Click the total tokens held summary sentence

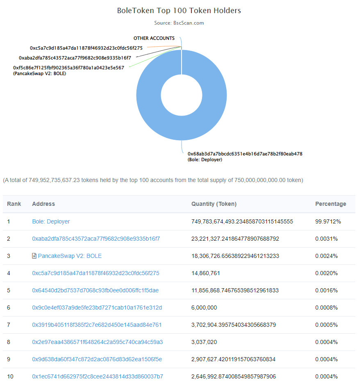pyautogui.click(x=153, y=180)
